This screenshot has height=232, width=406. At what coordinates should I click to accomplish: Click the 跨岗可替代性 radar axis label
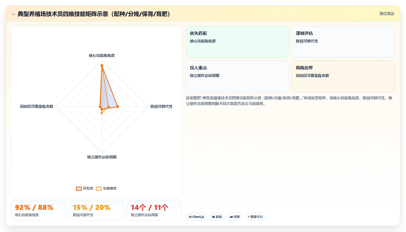pos(162,107)
